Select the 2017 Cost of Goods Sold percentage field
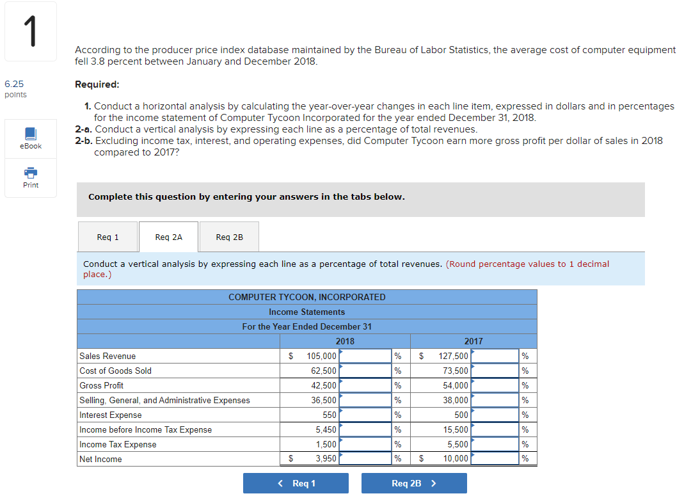The height and width of the screenshot is (496, 684). click(495, 371)
